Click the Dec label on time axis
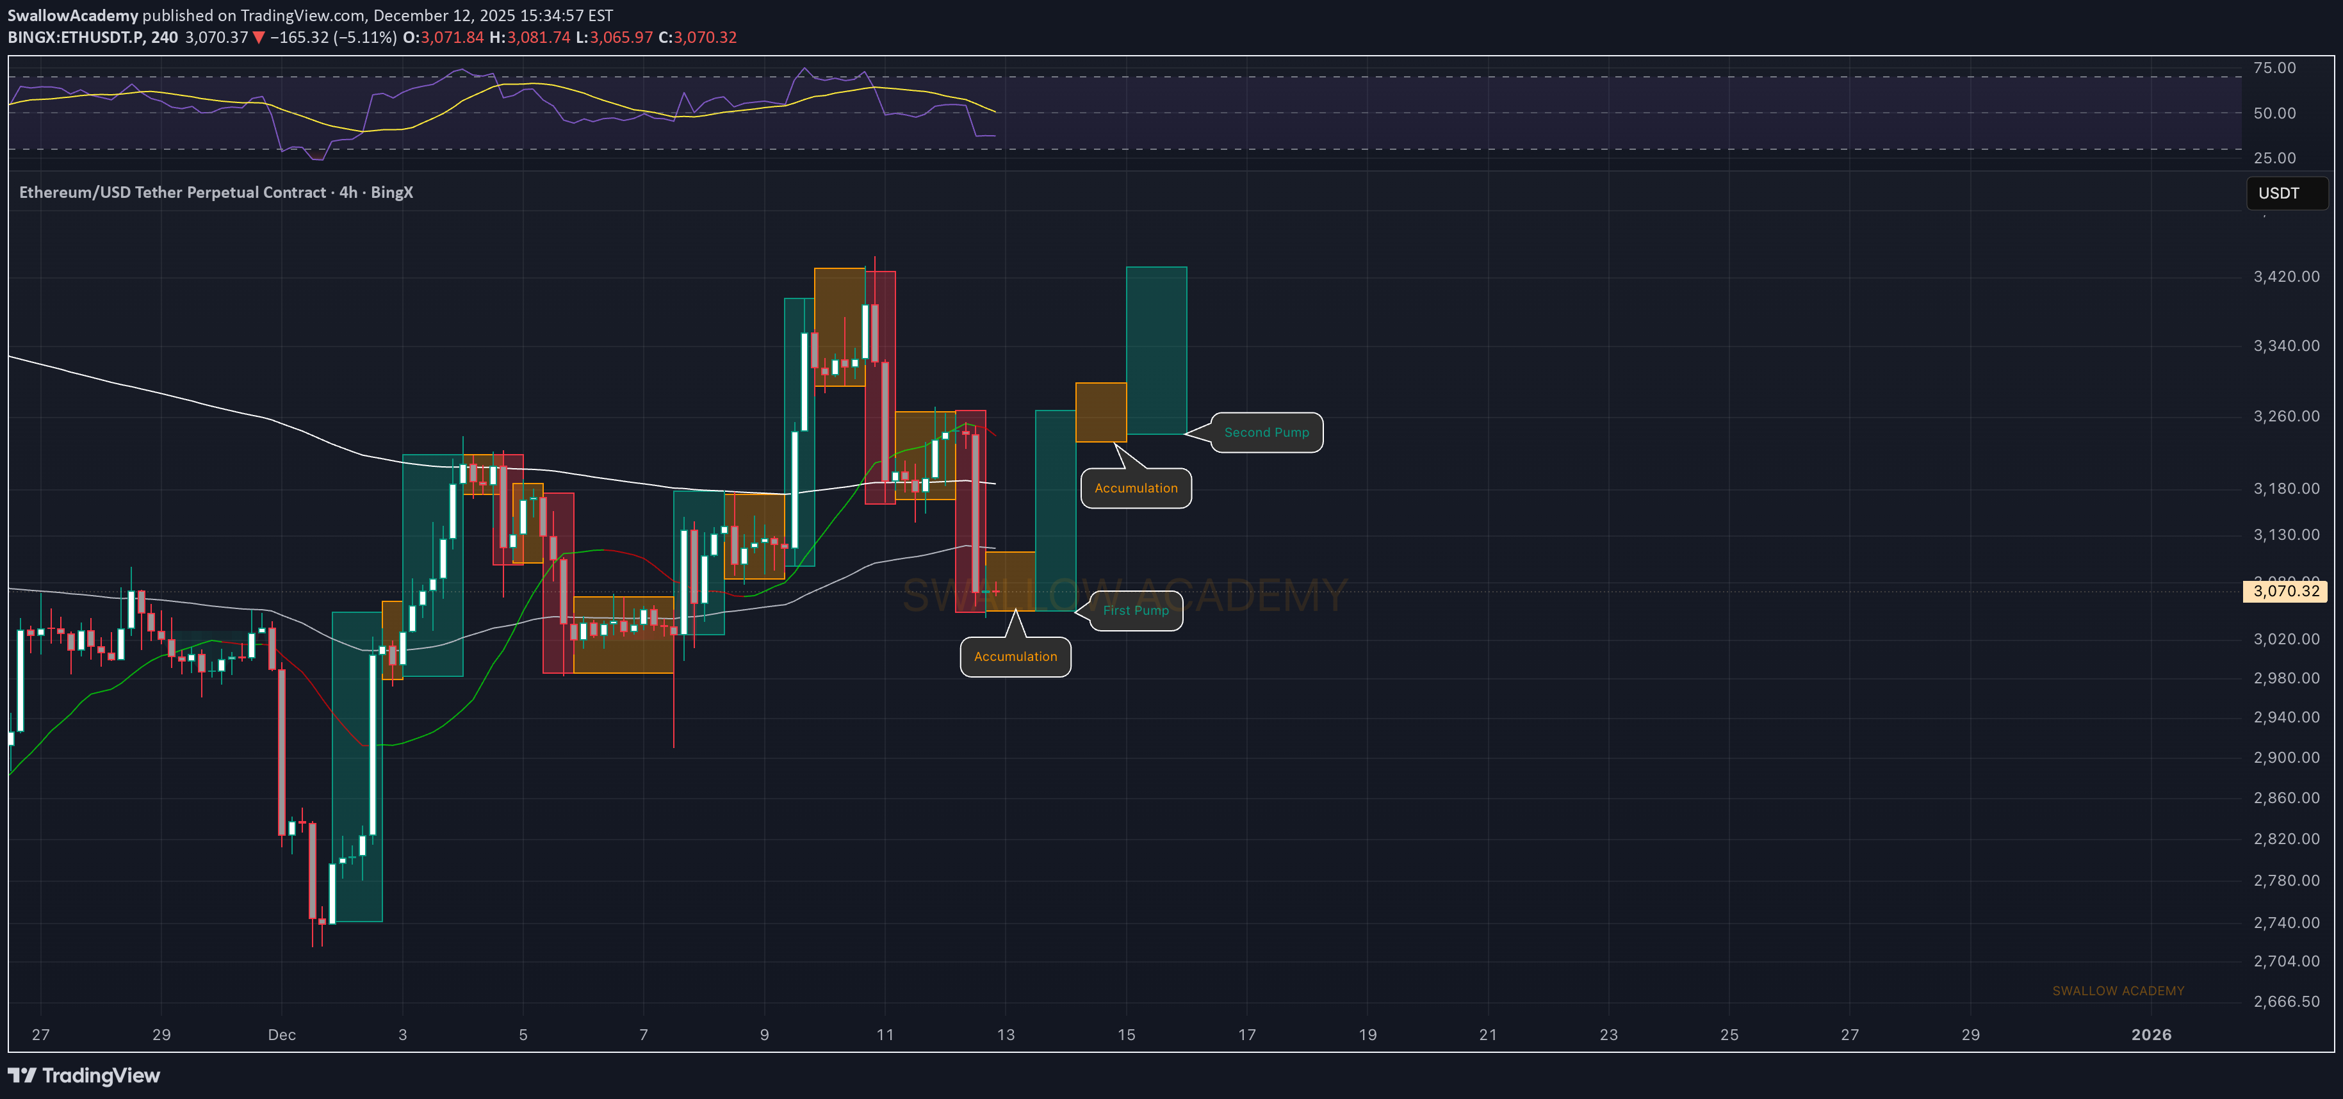Viewport: 2343px width, 1099px height. coord(281,1034)
